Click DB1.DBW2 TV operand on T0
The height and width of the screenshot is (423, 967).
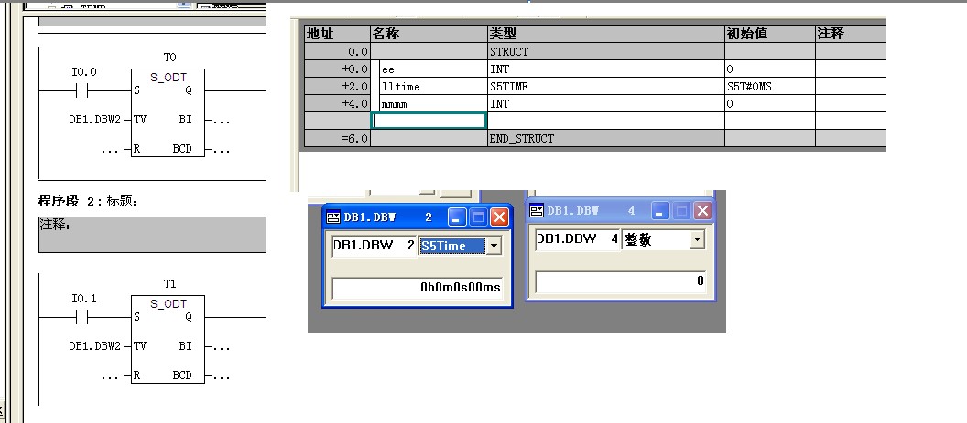pos(94,120)
